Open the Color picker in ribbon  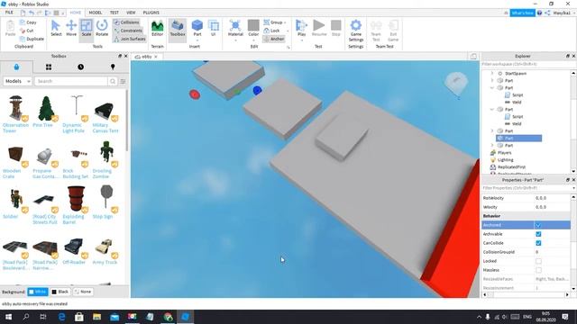(253, 30)
